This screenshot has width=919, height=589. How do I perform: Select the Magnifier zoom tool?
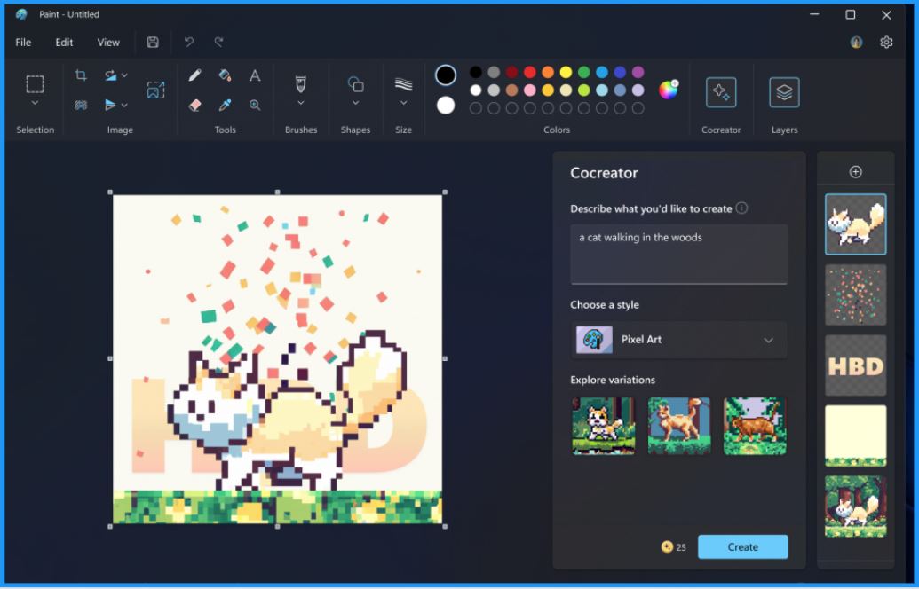coord(254,106)
